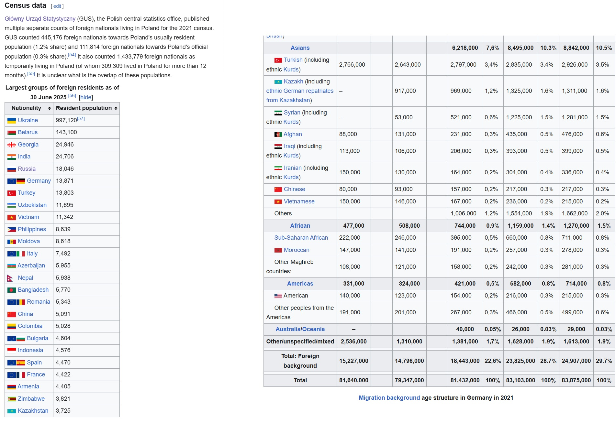Image resolution: width=616 pixels, height=423 pixels.
Task: Edit the Census data section
Action: coord(57,6)
